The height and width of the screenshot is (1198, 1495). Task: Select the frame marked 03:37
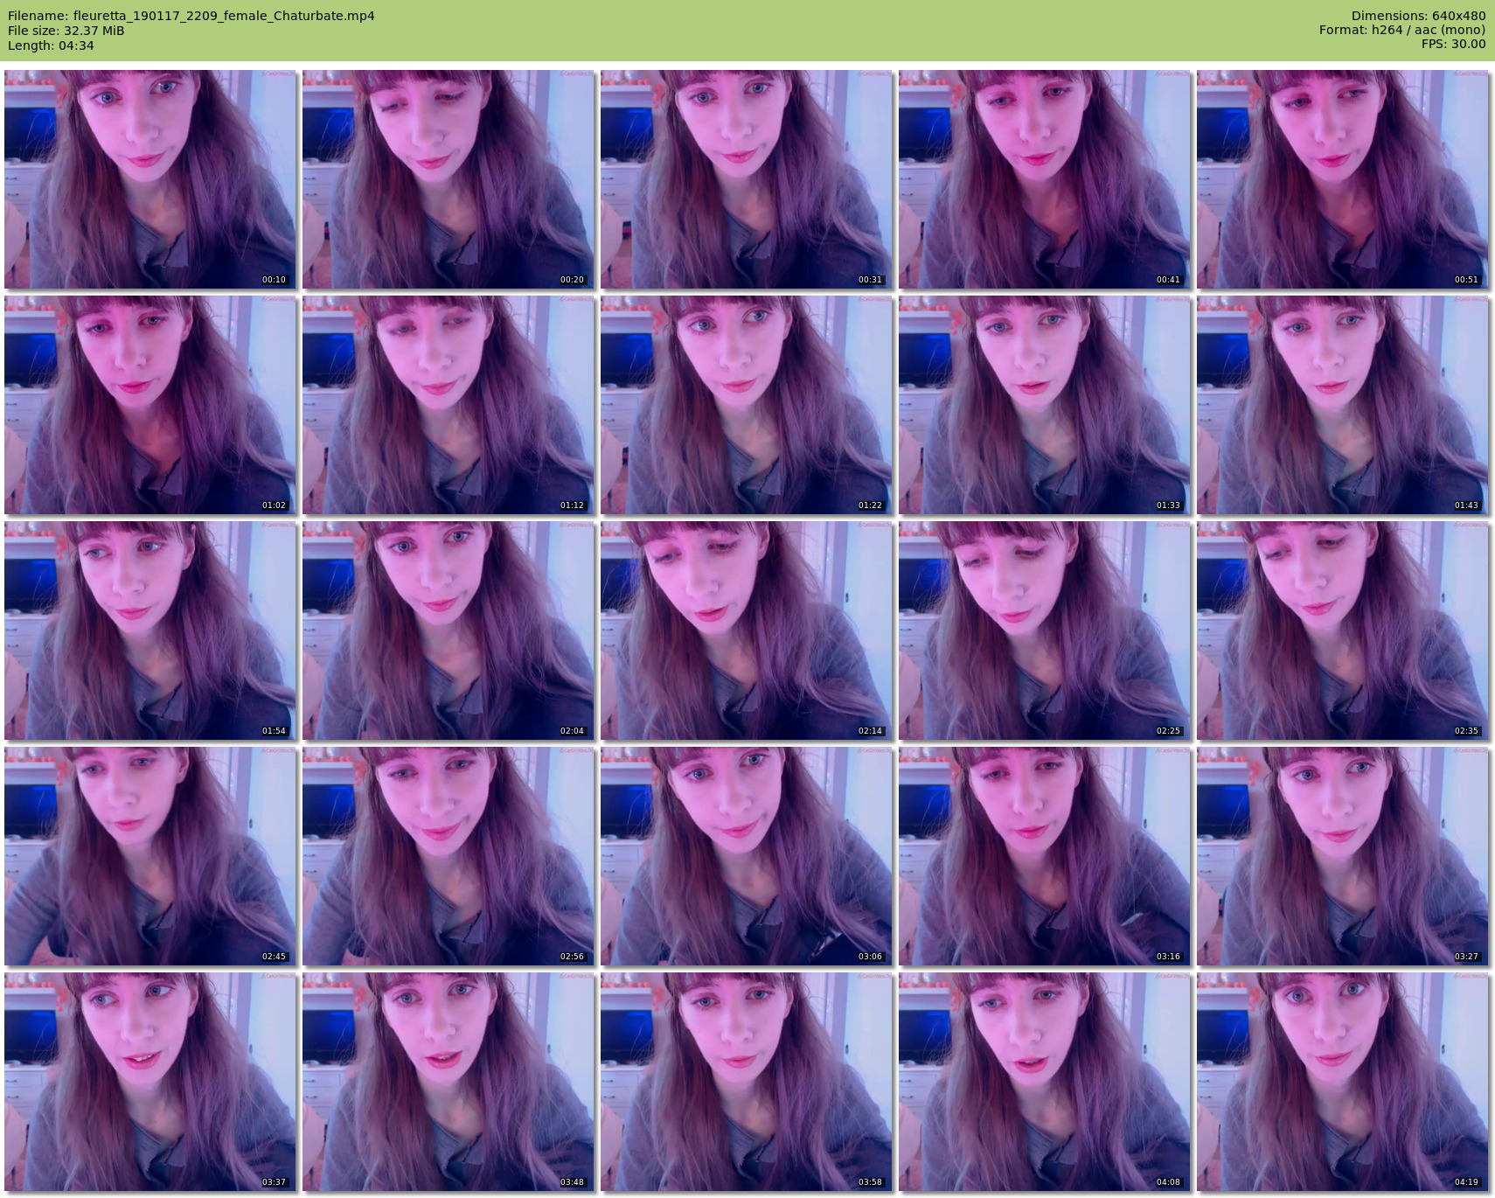click(149, 1082)
